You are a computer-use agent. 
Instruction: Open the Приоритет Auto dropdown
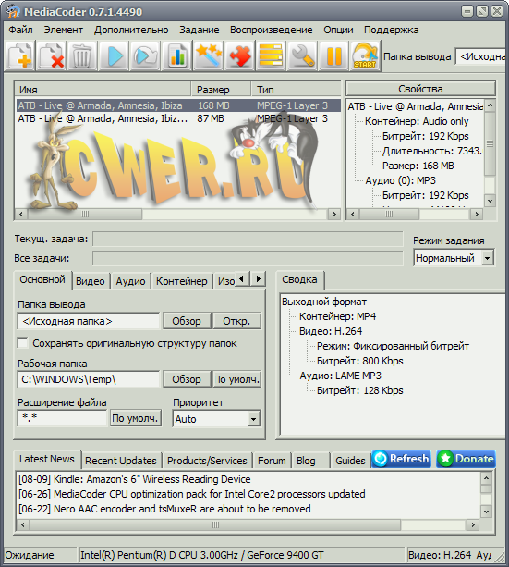point(254,419)
